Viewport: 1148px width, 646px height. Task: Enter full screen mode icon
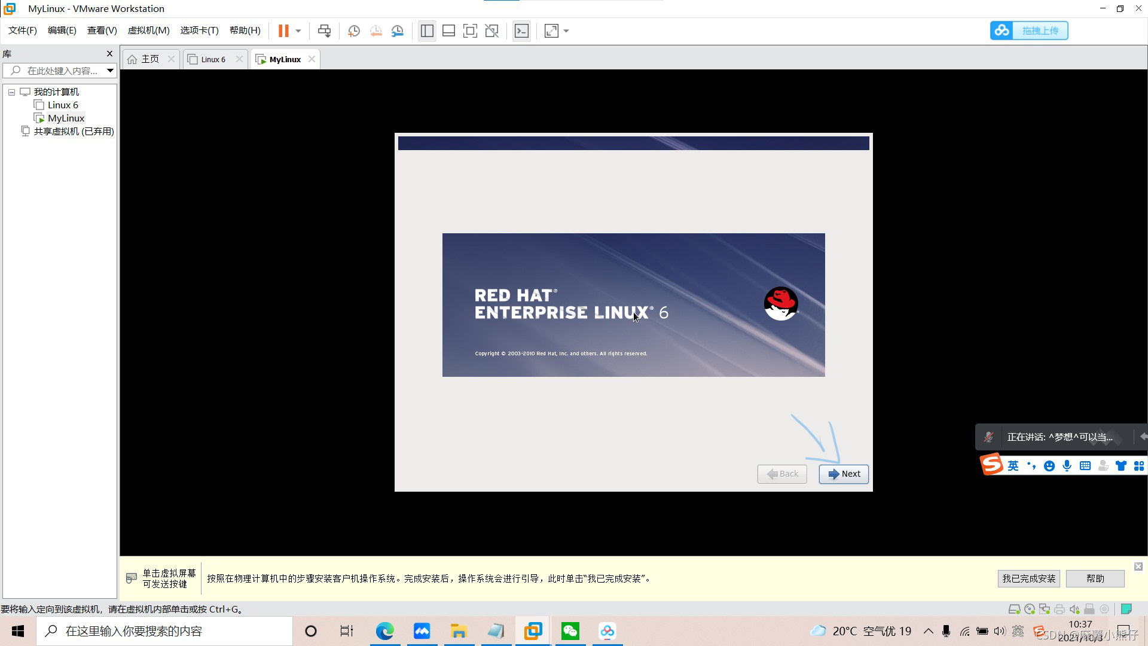pos(470,31)
